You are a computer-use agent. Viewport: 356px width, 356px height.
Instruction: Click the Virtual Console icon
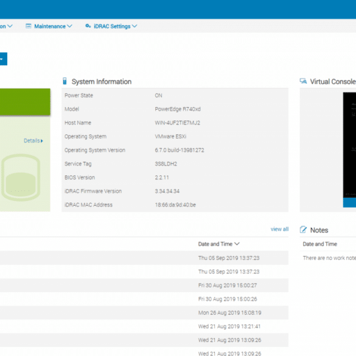click(303, 81)
